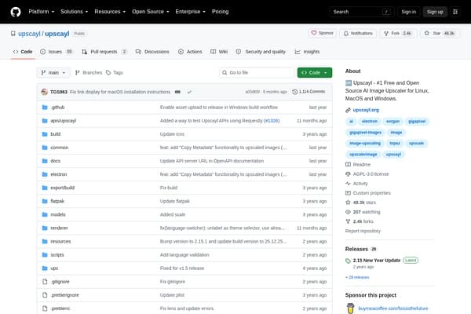Image resolution: width=471 pixels, height=314 pixels.
Task: Open the Discussions tab
Action: pos(152,52)
